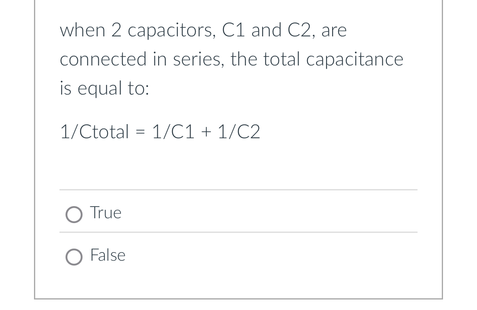
Task: Click the True answer label
Action: pyautogui.click(x=106, y=212)
